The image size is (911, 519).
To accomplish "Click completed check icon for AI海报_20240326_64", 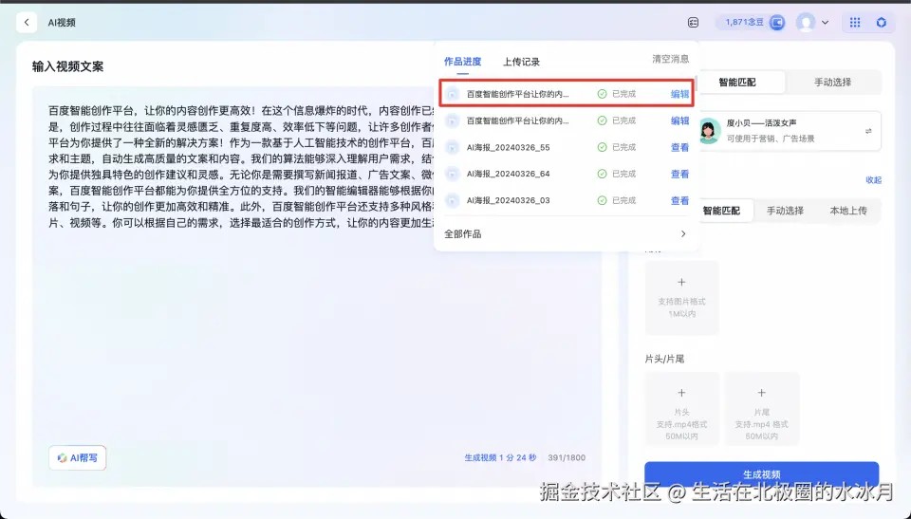I will pos(602,174).
